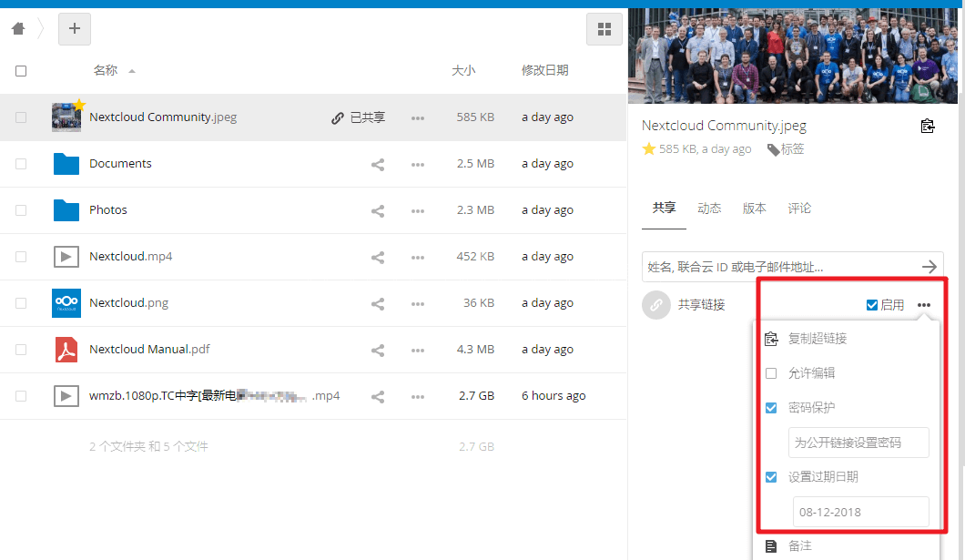Open the Photos folder name
Viewport: 965px width, 560px height.
coord(108,209)
